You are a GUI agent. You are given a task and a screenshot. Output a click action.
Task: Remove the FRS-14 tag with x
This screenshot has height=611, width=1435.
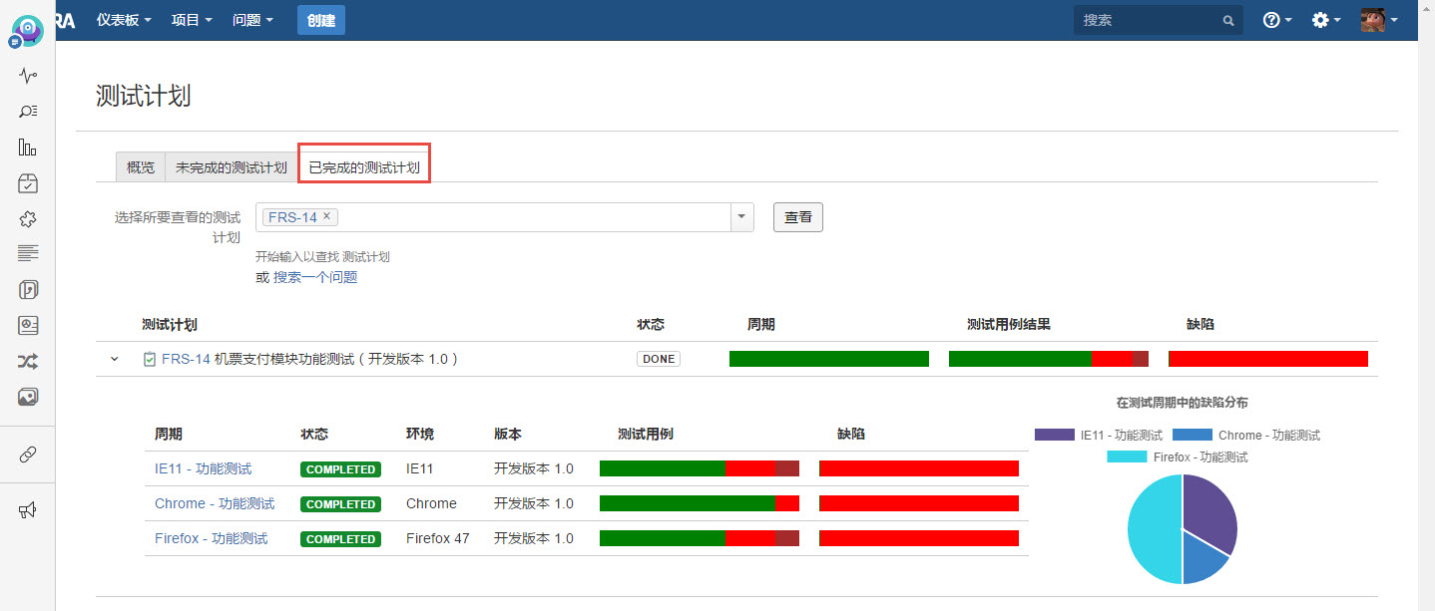(x=326, y=216)
